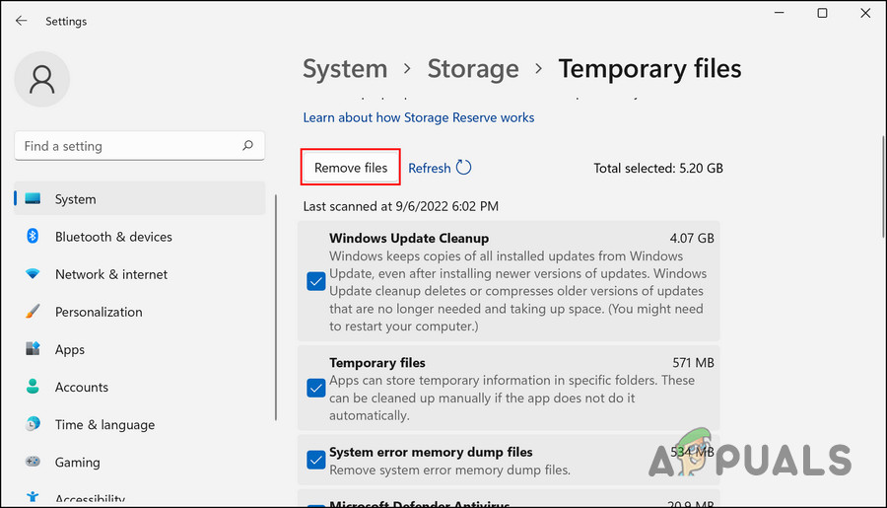This screenshot has width=887, height=508.
Task: Uncheck System error memory dump files
Action: [x=316, y=460]
